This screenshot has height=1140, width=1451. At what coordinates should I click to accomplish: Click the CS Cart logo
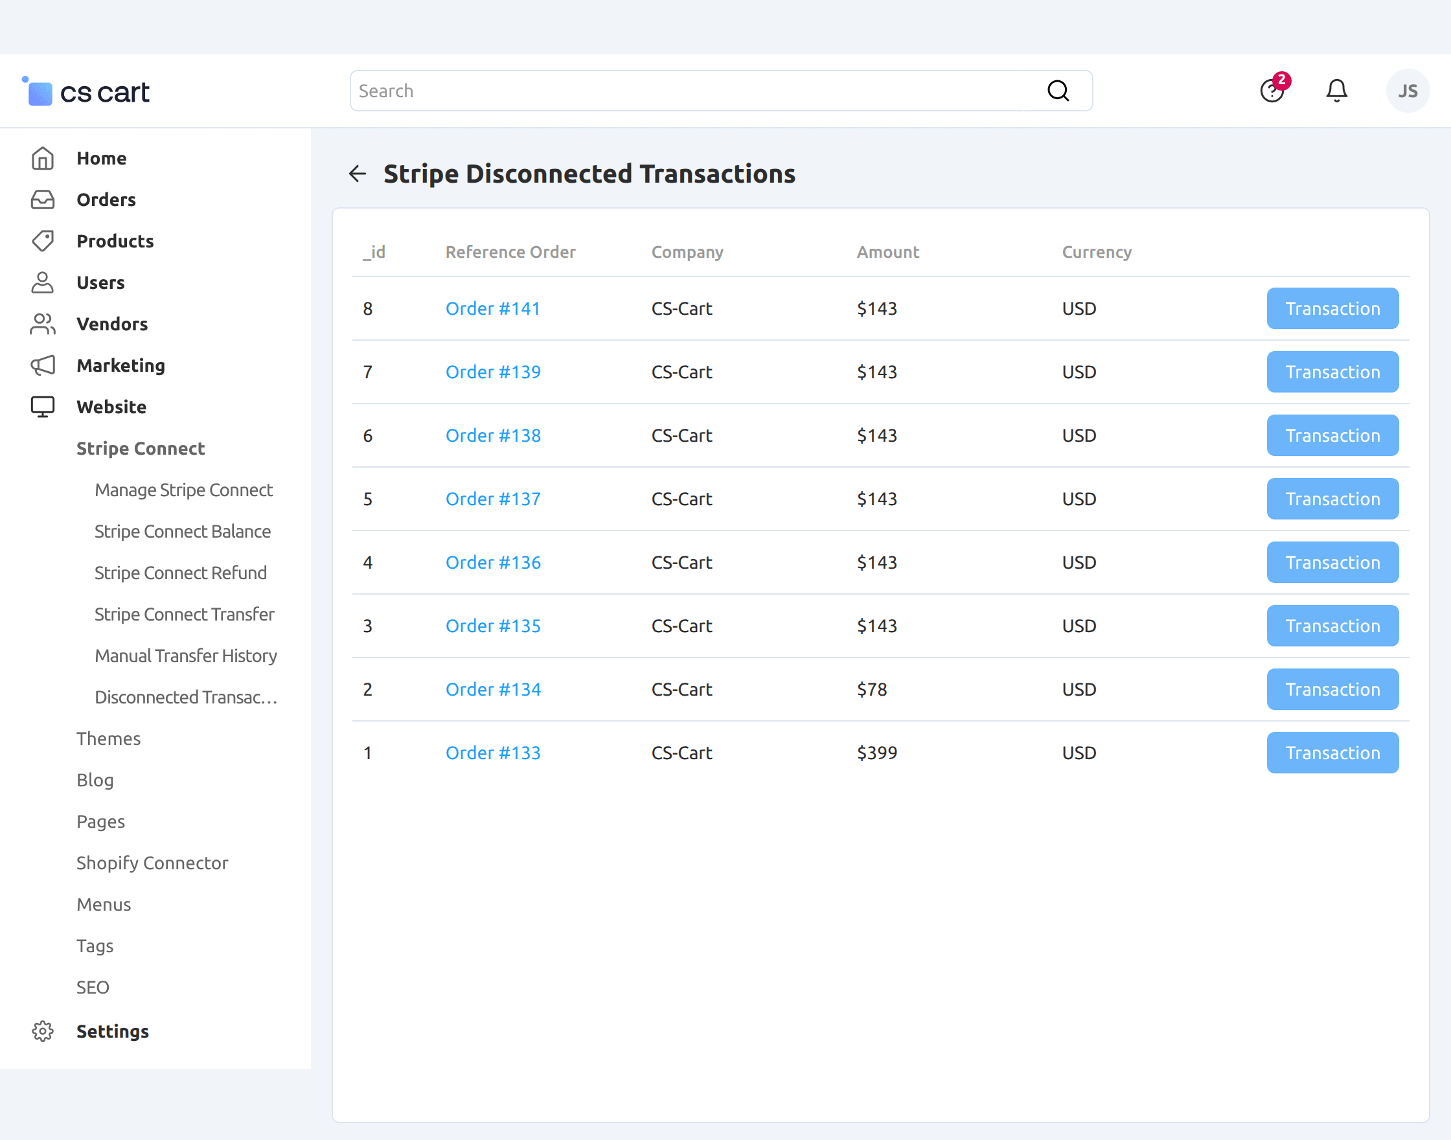click(x=87, y=91)
